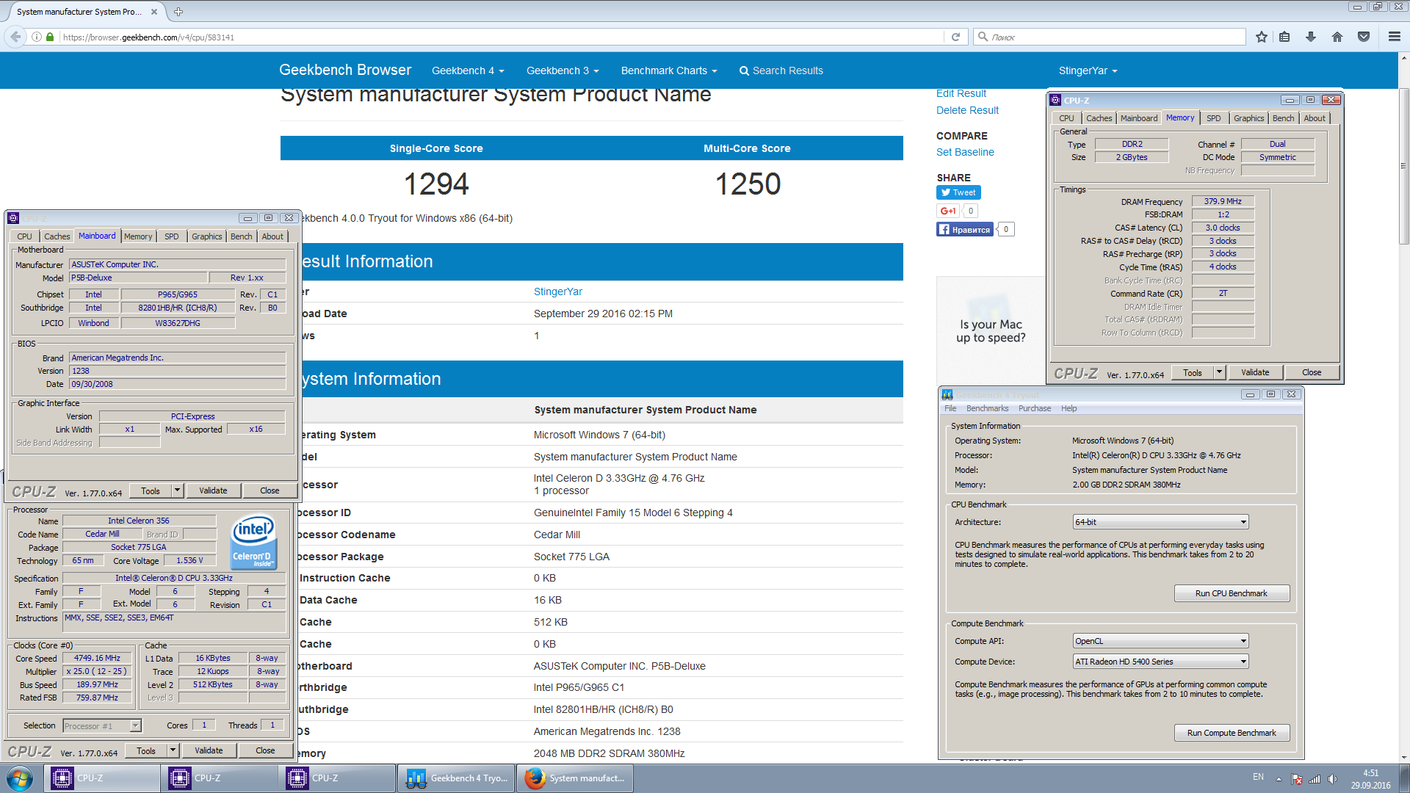Open the StingerYar account dropdown

1088,70
